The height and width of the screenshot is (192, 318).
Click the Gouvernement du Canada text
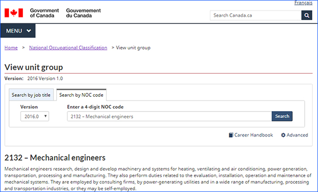point(83,13)
